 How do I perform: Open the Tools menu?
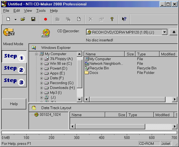coord(41,11)
